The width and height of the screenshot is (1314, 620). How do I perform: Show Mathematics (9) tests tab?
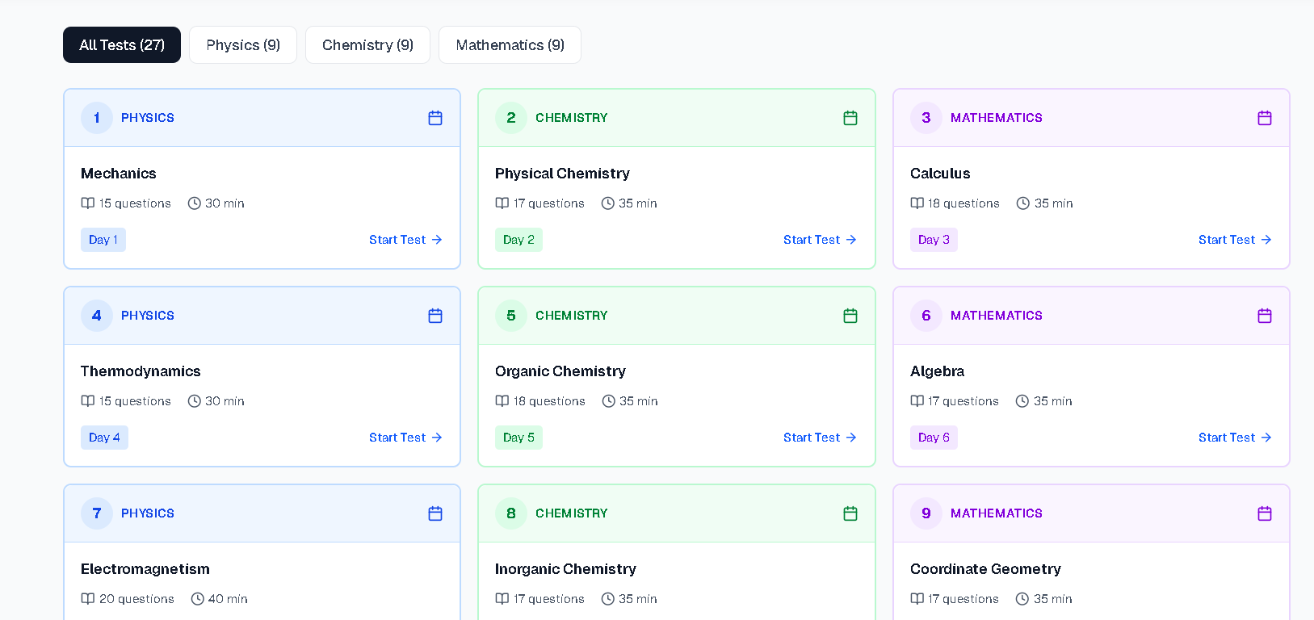510,45
